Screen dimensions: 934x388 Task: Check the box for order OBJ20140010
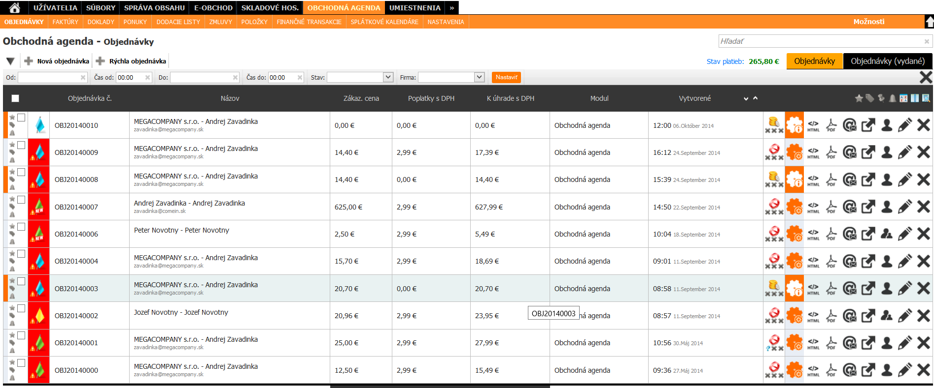tap(21, 118)
